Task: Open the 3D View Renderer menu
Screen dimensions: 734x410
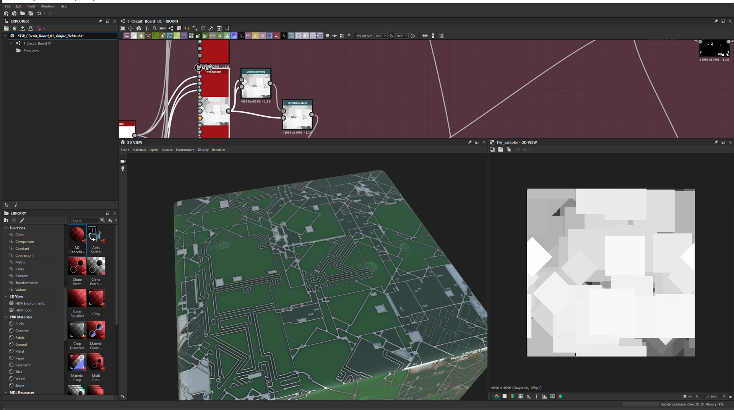Action: pos(219,150)
